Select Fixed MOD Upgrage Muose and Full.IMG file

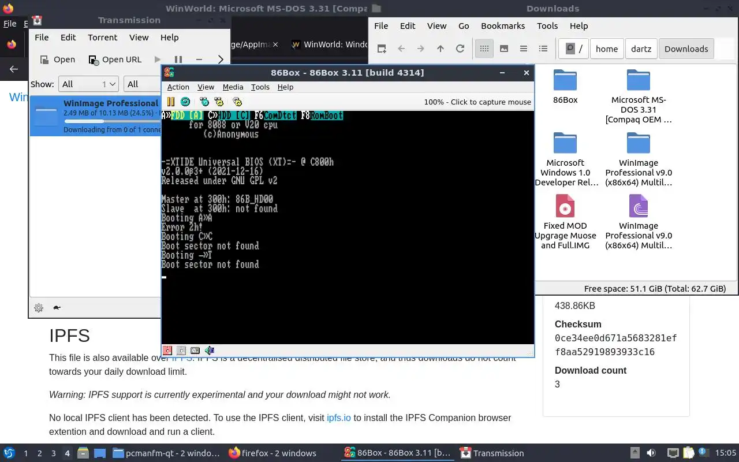[x=565, y=222]
